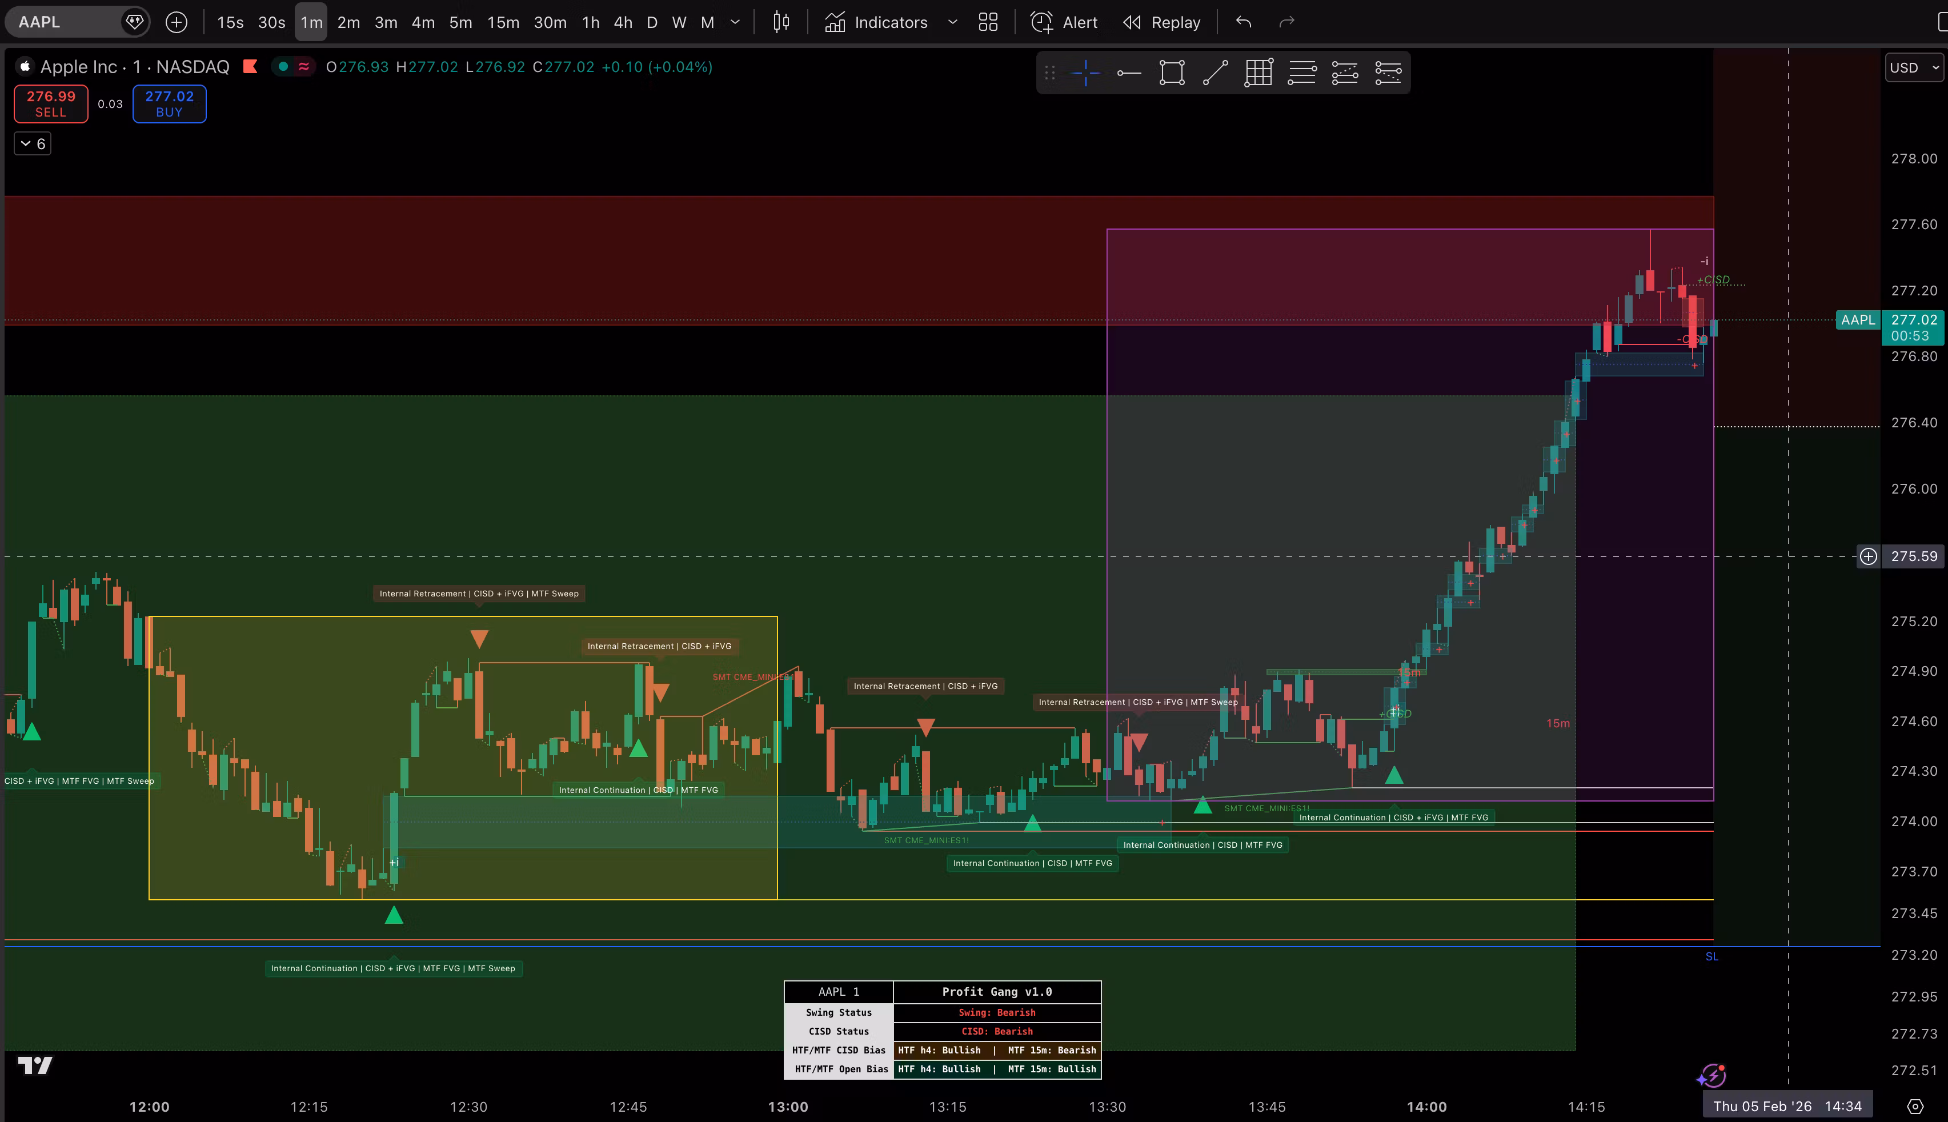
Task: Open chart settings gear at bottom right
Action: point(1915,1107)
